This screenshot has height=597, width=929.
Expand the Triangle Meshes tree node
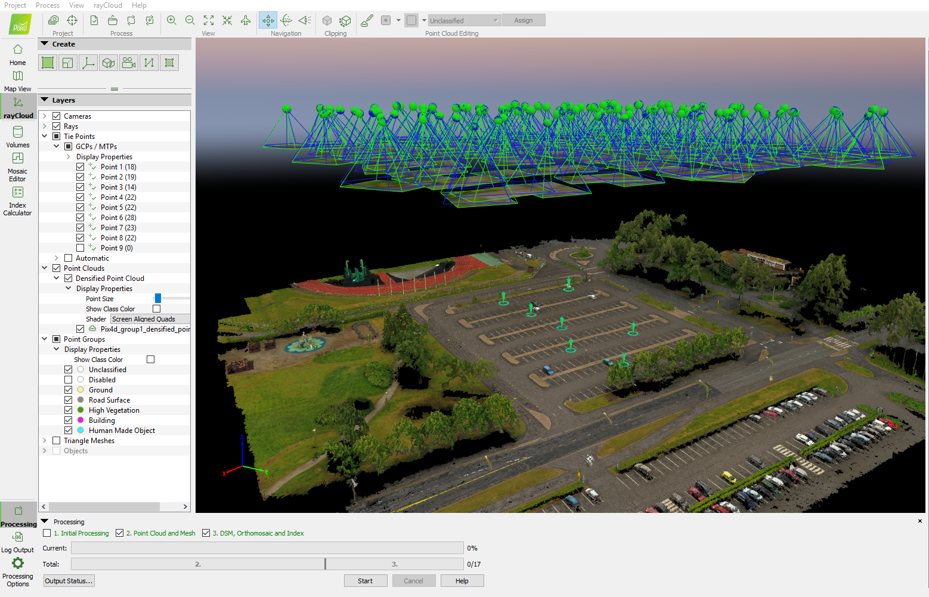click(x=45, y=441)
